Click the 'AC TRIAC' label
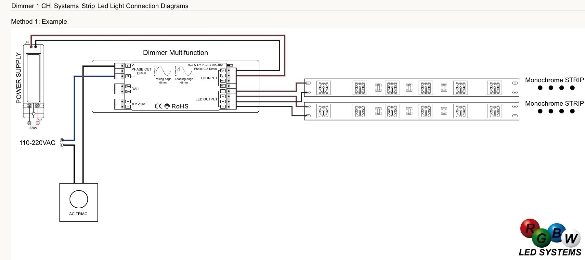The width and height of the screenshot is (585, 260). click(x=78, y=214)
